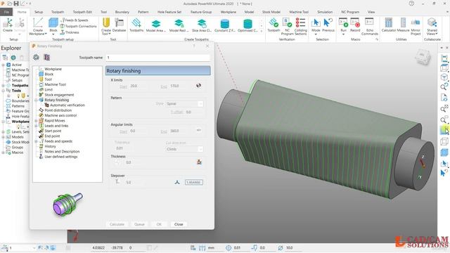Switch to the NC Program ribbon tab
Screen dimensions: 450x253
(x=350, y=12)
